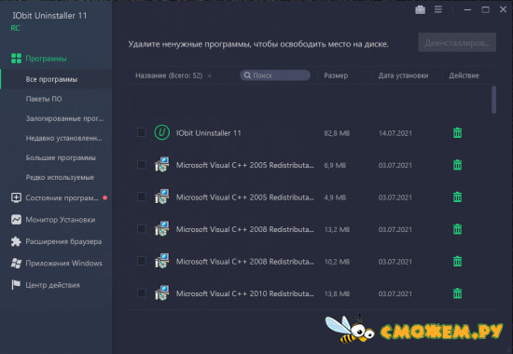Screen dimensions: 513x354
Task: Click trash icon for Visual C++ 2010 row
Action: 457,293
